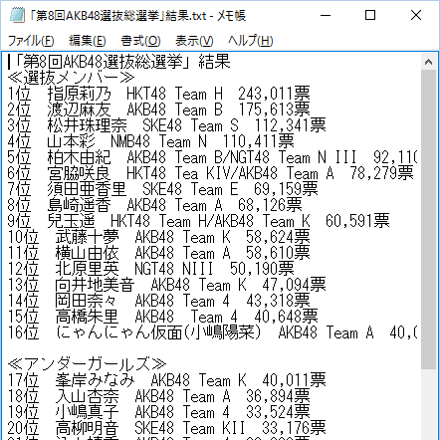Click NGT48 NIII text in row 12
Screen dimensions: 440x440
pyautogui.click(x=174, y=269)
